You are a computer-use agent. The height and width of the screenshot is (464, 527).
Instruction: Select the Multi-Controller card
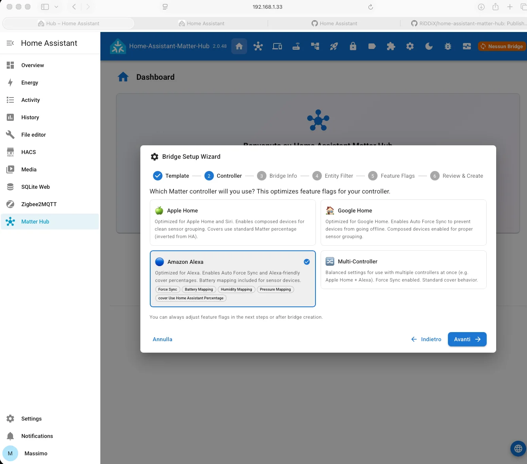[x=403, y=270]
